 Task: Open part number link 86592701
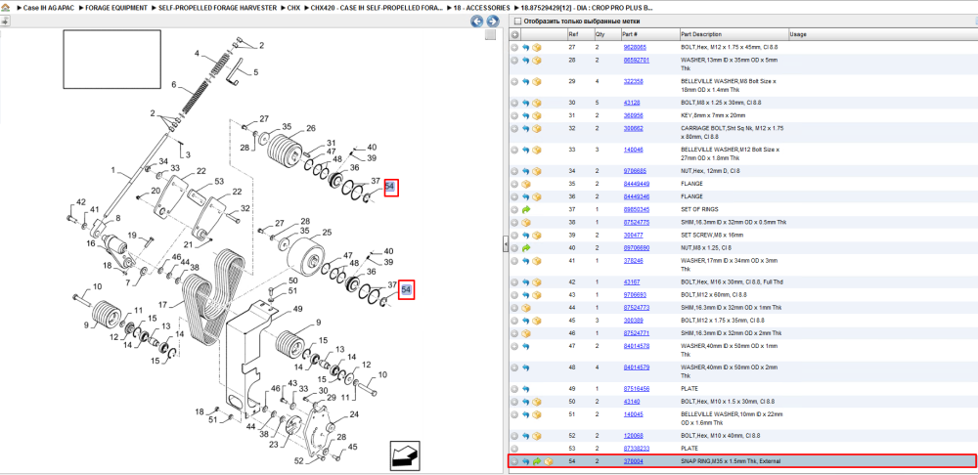tap(637, 61)
